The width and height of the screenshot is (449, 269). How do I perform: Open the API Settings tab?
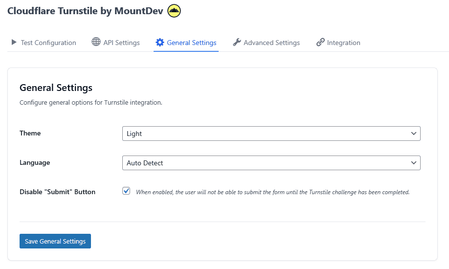[116, 43]
